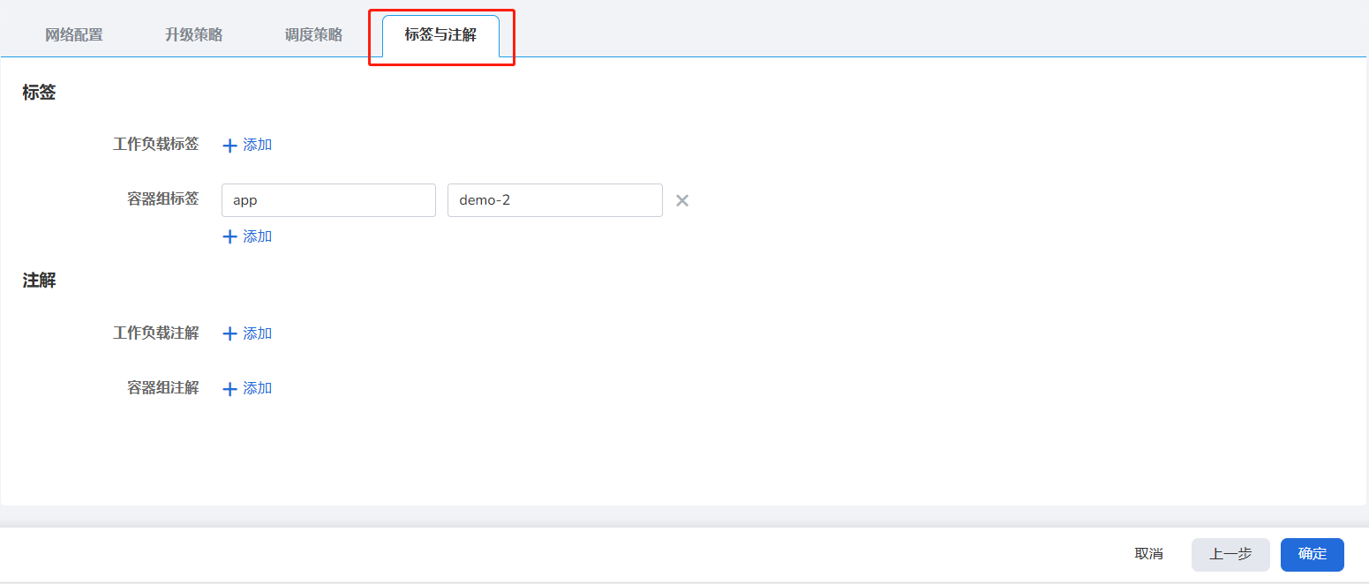The image size is (1369, 584).
Task: Confirm with the 确定 button
Action: [1312, 554]
